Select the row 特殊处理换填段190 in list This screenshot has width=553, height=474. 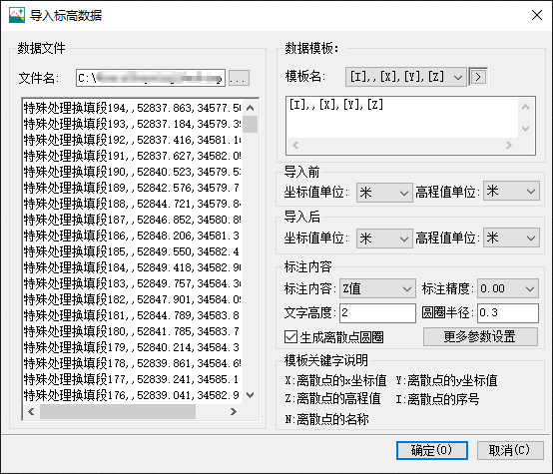click(132, 172)
